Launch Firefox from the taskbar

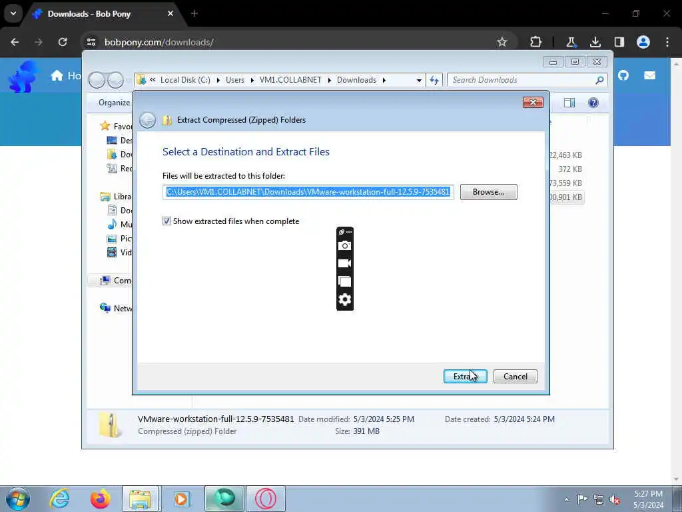100,499
